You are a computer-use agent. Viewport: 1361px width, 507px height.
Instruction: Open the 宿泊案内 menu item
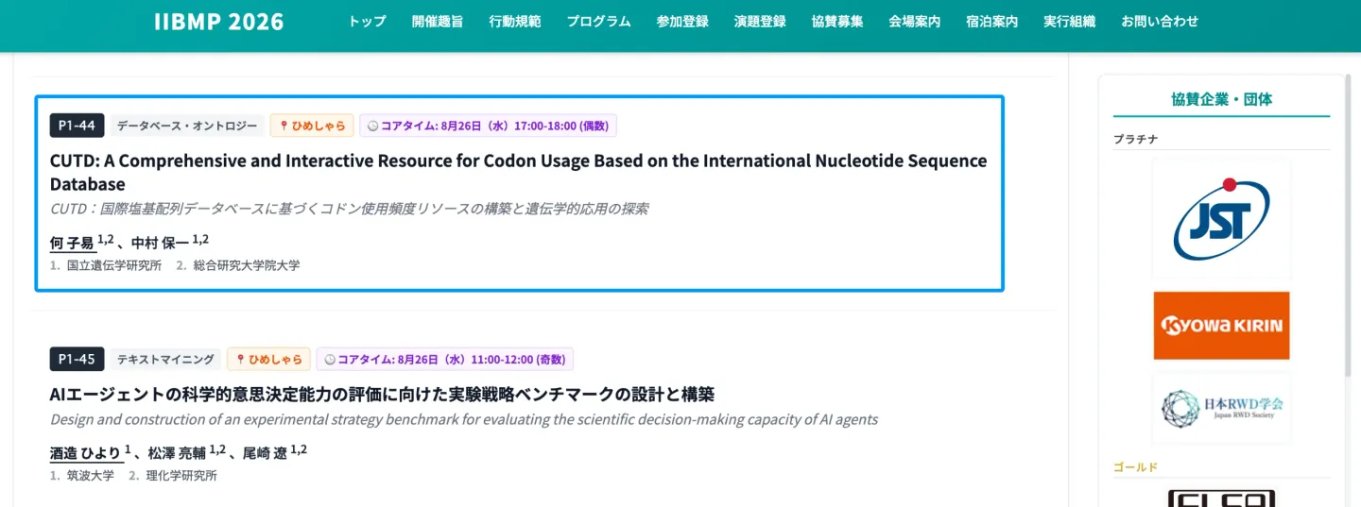[x=992, y=22]
